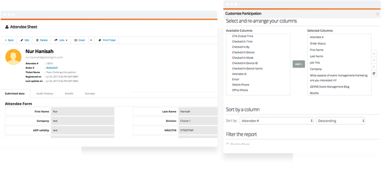Click the Print Ticket button
Viewport: 382px width, 177px height.
click(107, 40)
